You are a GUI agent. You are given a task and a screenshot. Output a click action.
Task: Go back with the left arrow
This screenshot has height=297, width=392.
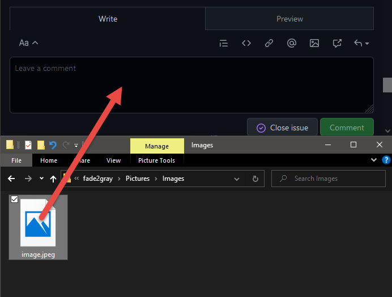11,179
